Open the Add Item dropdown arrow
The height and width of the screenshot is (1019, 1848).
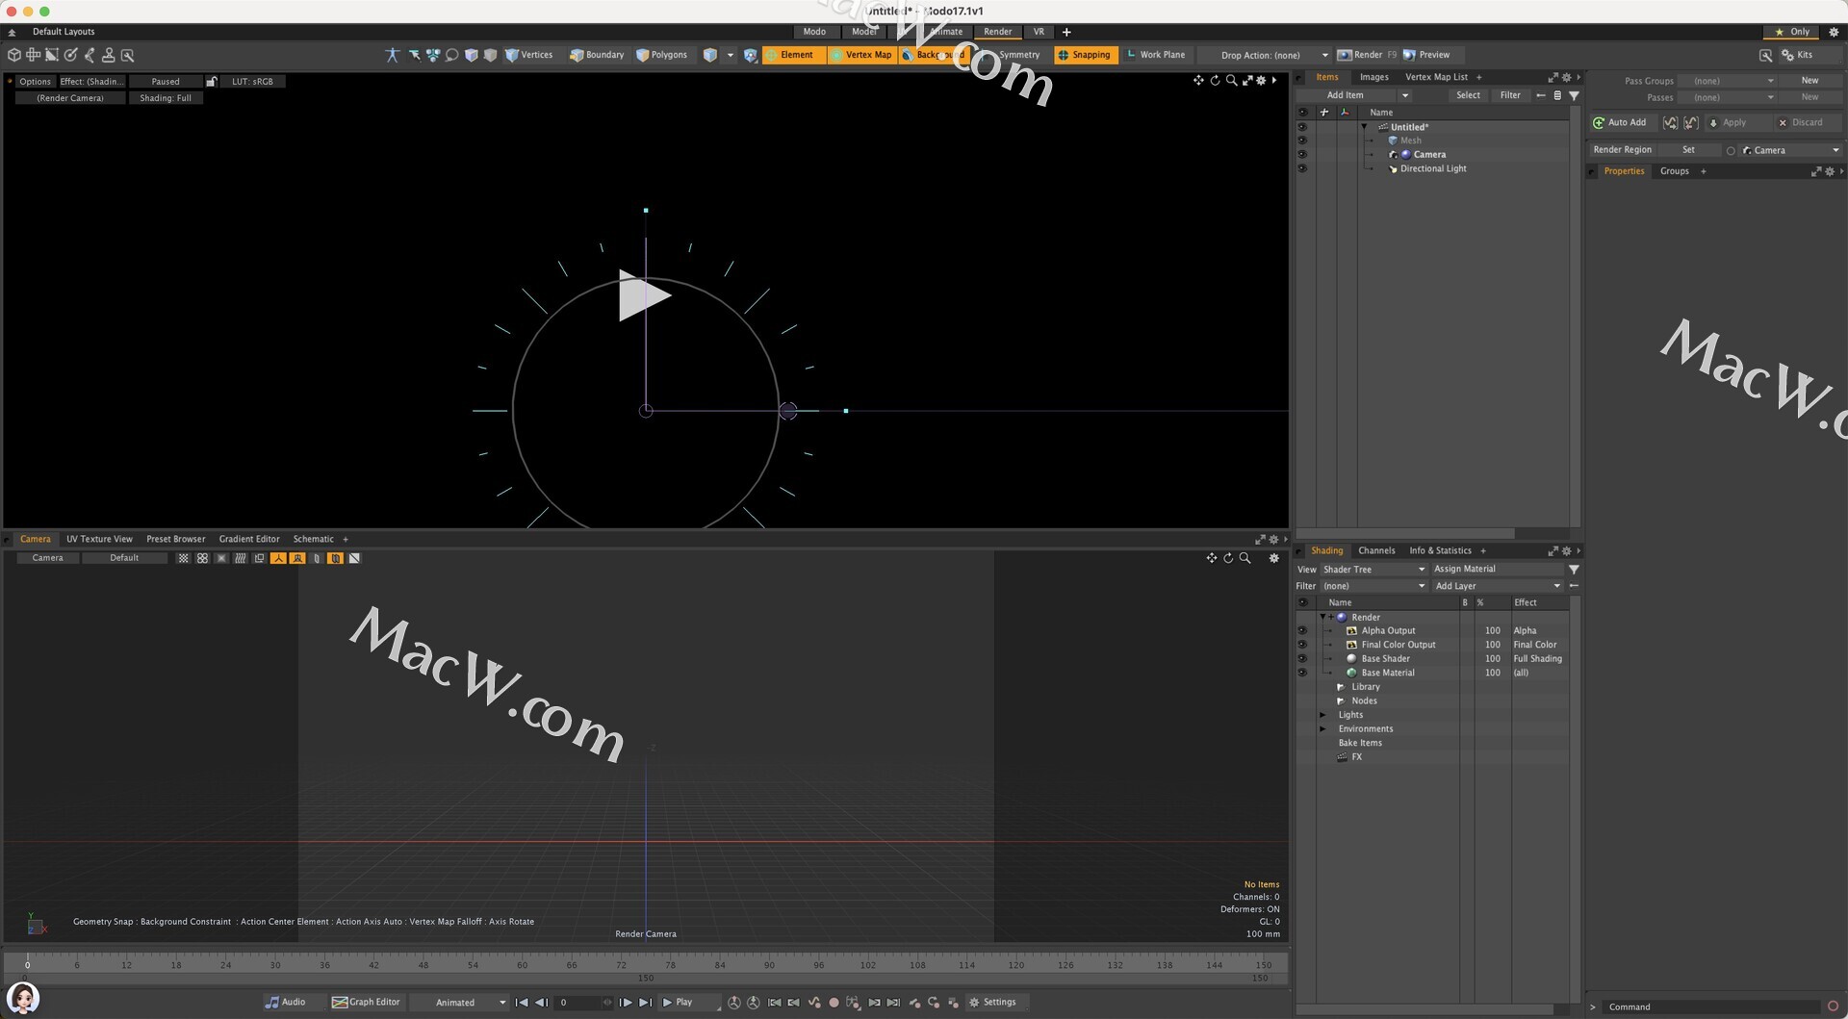pyautogui.click(x=1404, y=95)
